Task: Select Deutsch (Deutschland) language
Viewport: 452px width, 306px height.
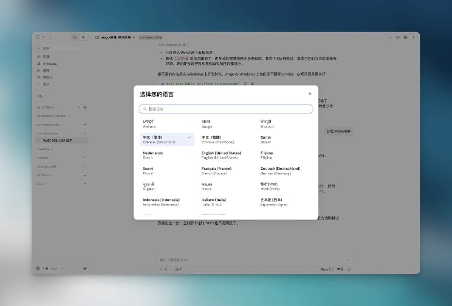Action: [x=285, y=171]
